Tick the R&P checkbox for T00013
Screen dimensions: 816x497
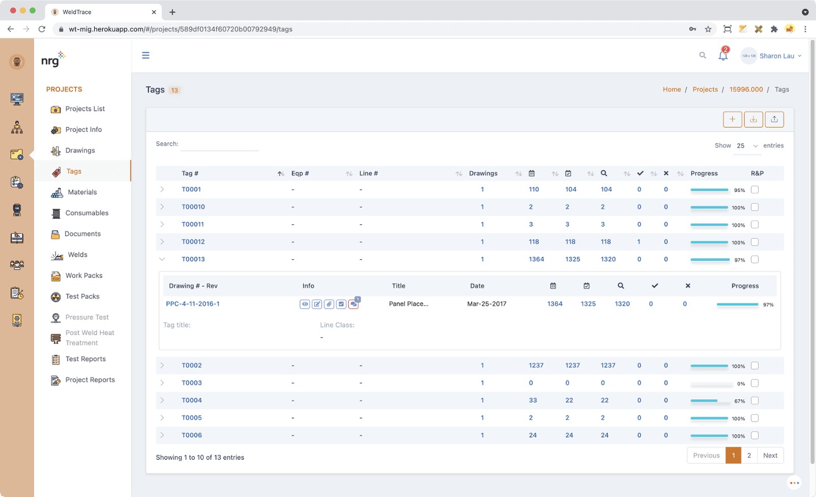[x=755, y=259]
